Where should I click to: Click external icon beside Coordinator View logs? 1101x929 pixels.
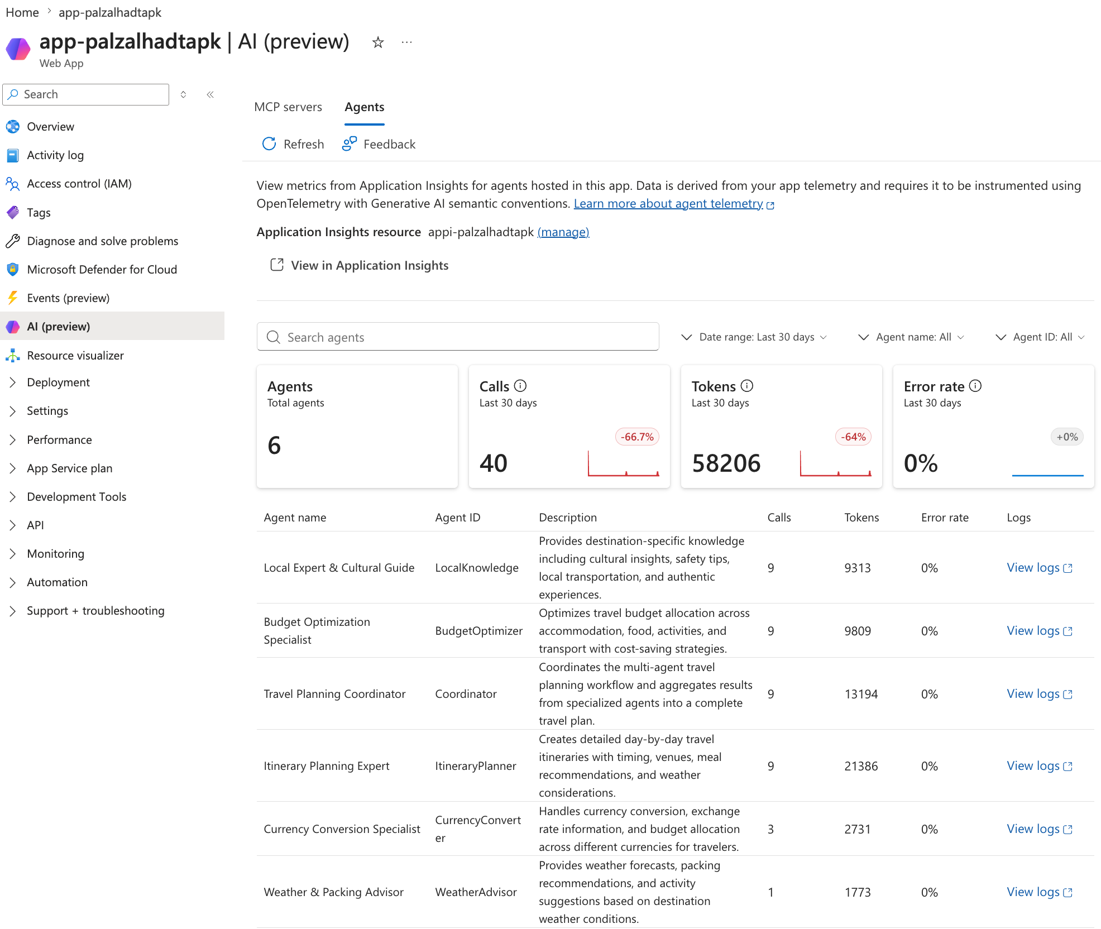point(1068,695)
